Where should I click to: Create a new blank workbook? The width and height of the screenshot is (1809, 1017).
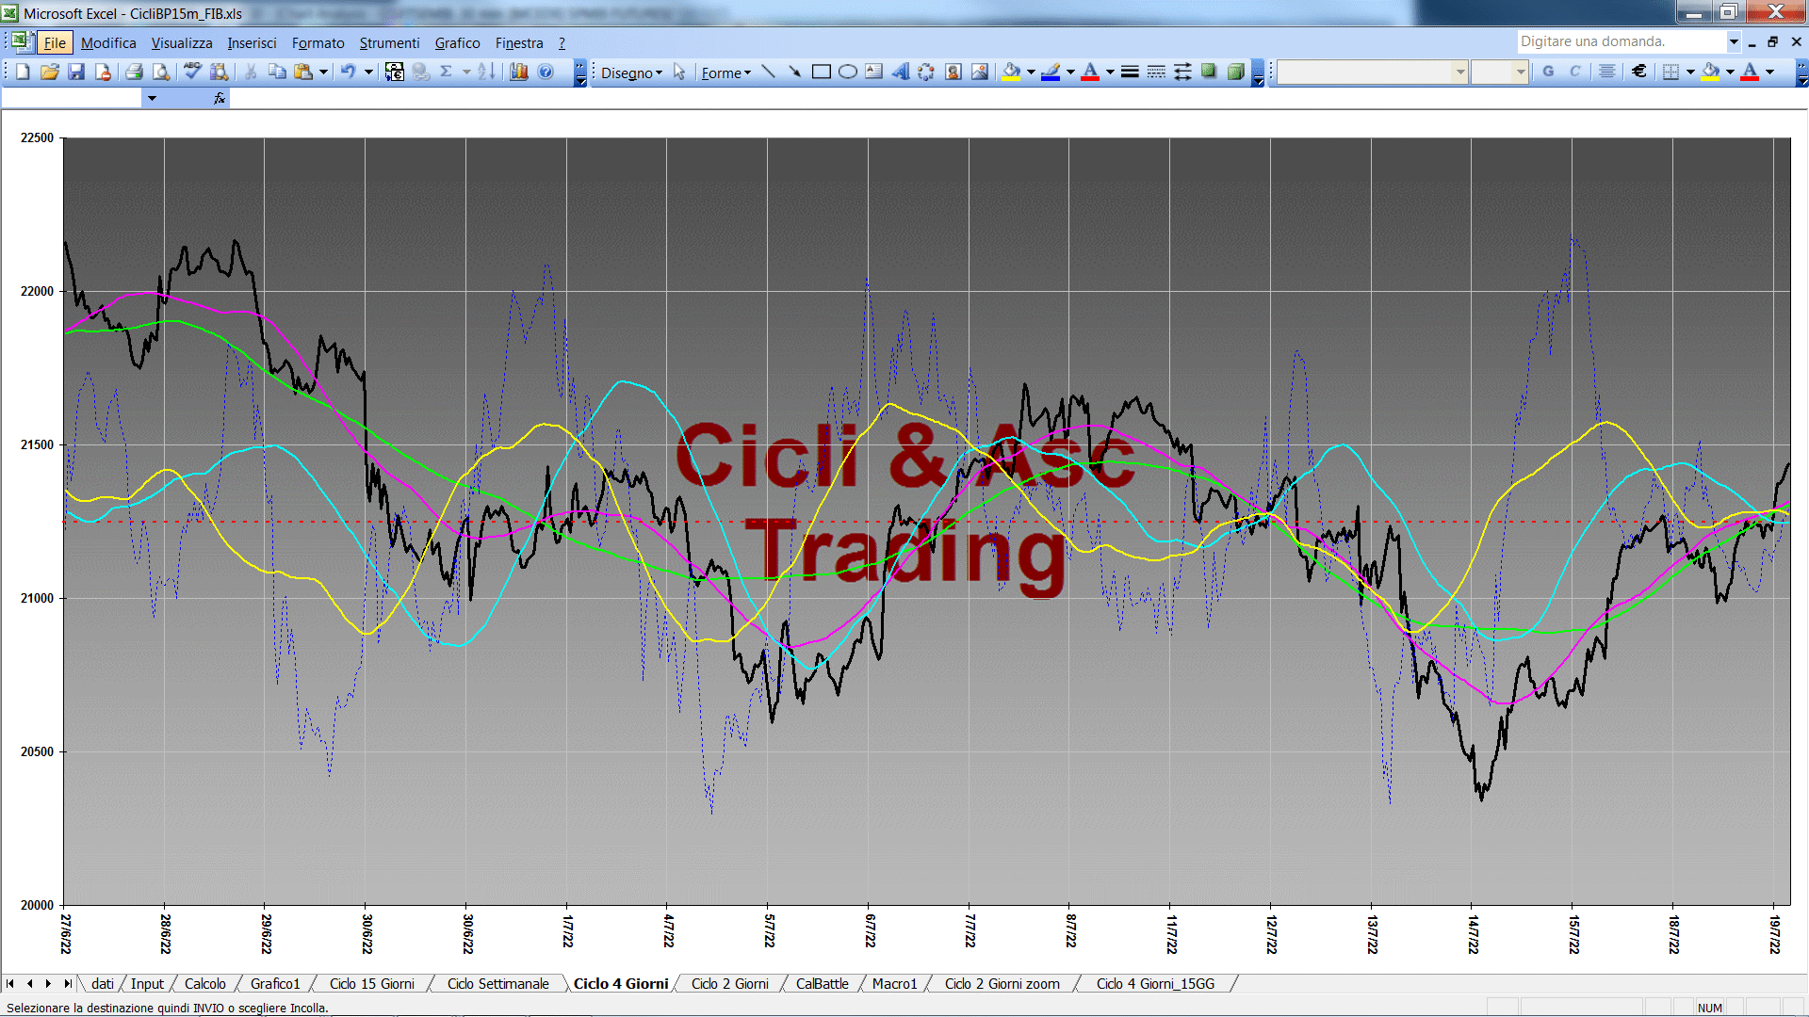click(23, 73)
